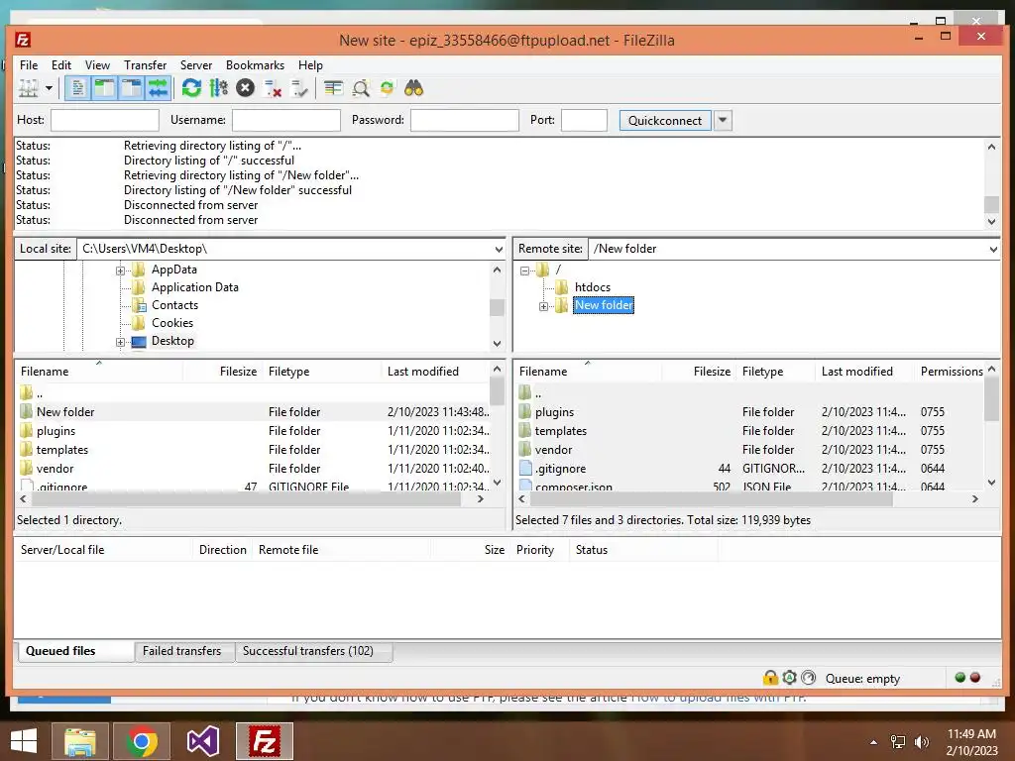Open Windows Start button
This screenshot has width=1015, height=761.
pyautogui.click(x=24, y=741)
